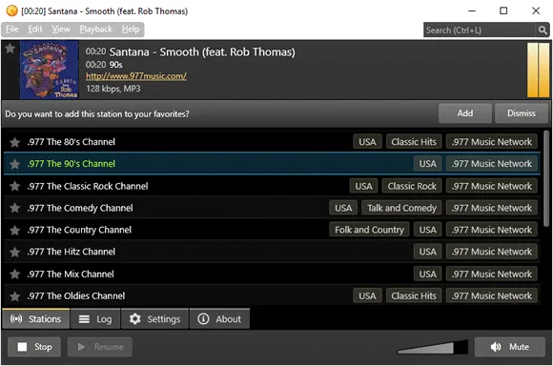
Task: Click in the Search (Ctrl+L) field
Action: click(480, 30)
